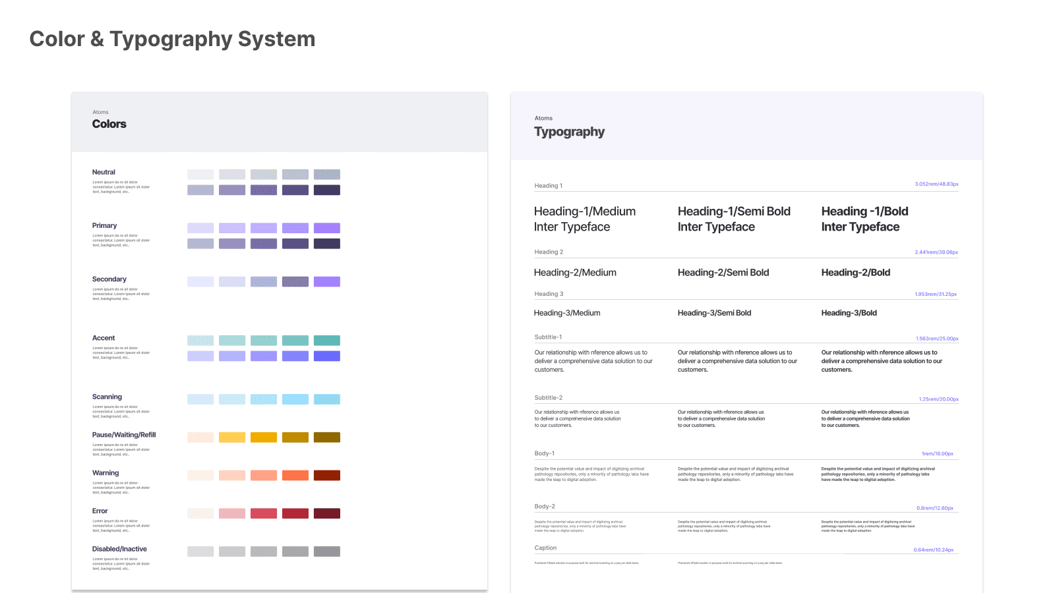
Task: Click the 'Typography' panel heading
Action: coord(570,132)
